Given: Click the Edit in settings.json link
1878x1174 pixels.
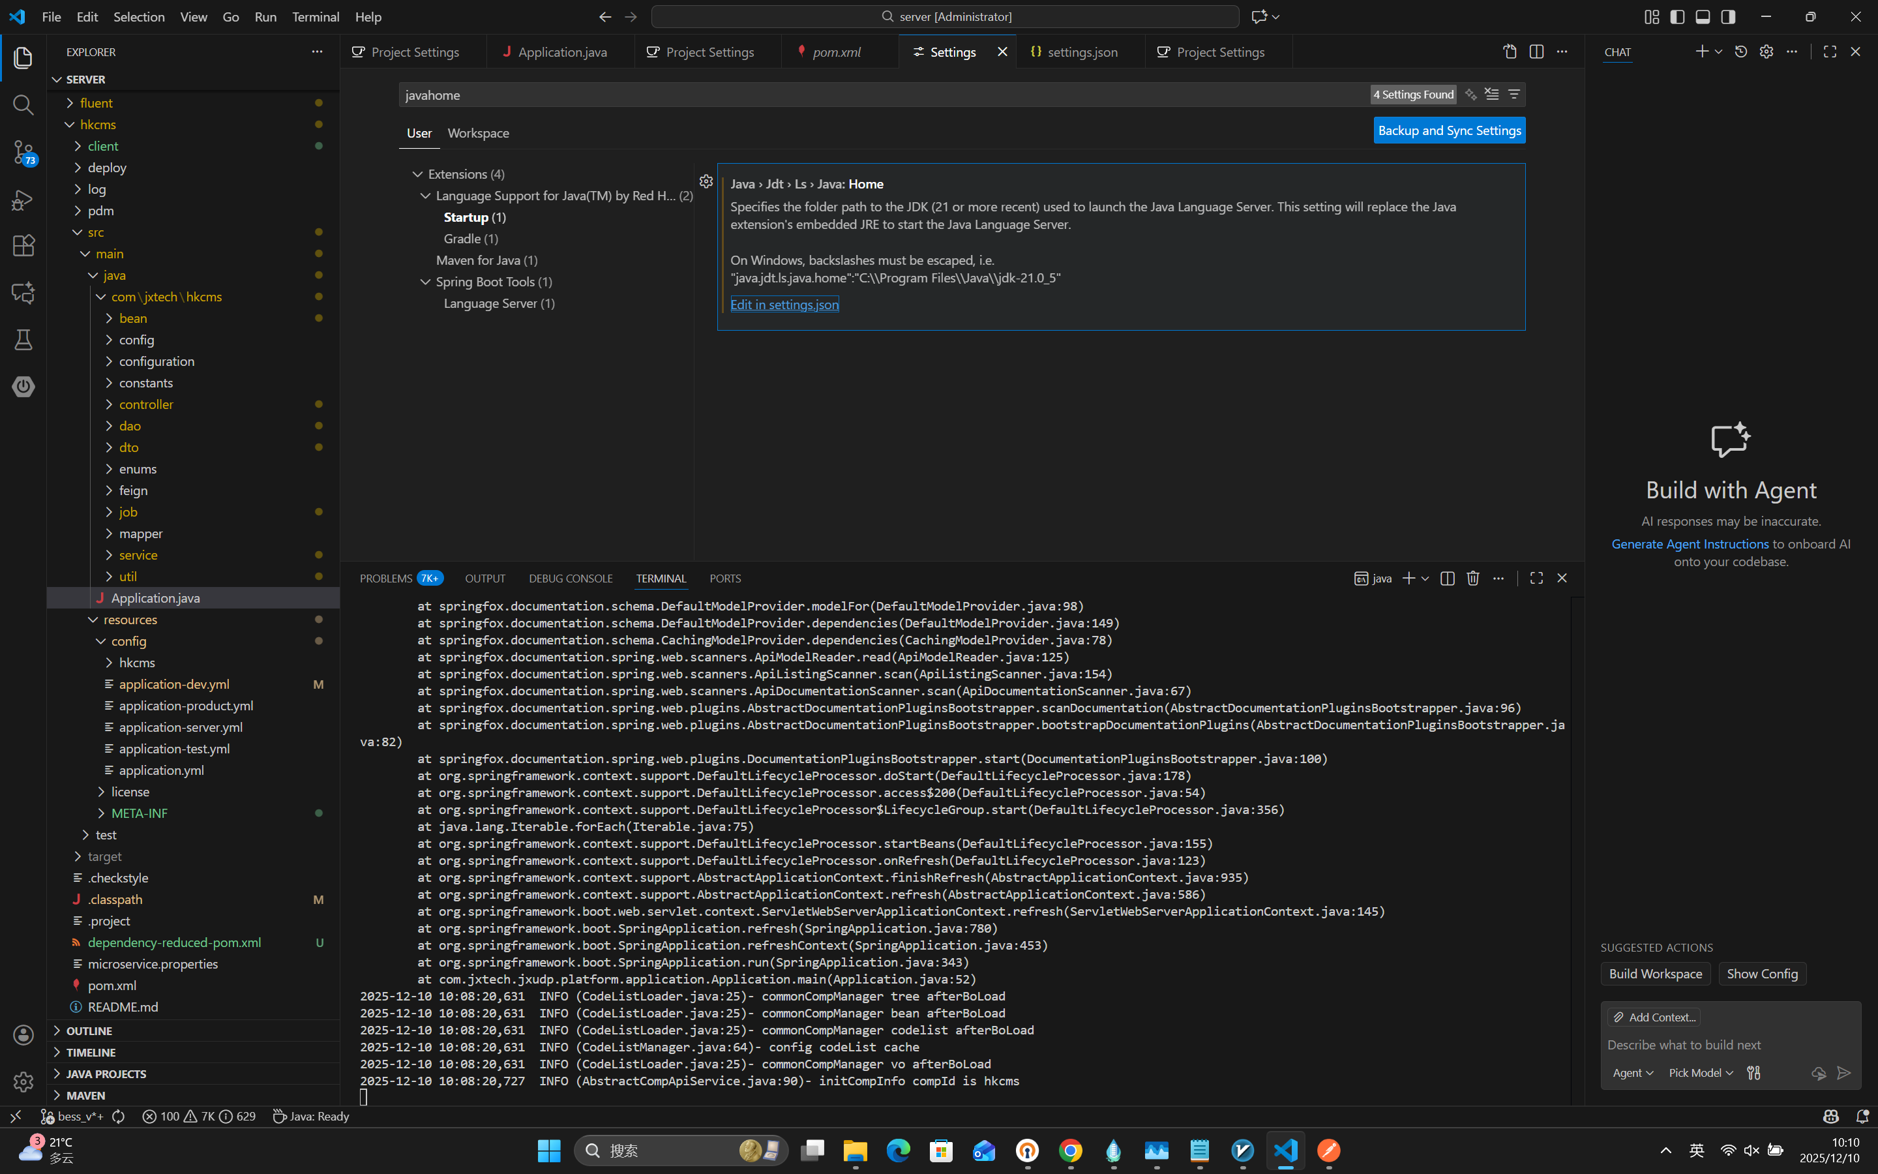Looking at the screenshot, I should pyautogui.click(x=784, y=305).
